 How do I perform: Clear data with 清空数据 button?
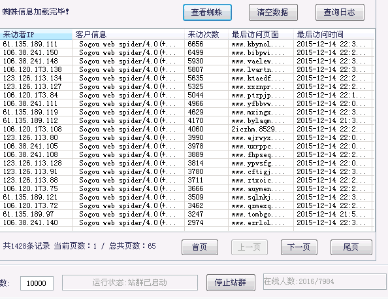(273, 12)
